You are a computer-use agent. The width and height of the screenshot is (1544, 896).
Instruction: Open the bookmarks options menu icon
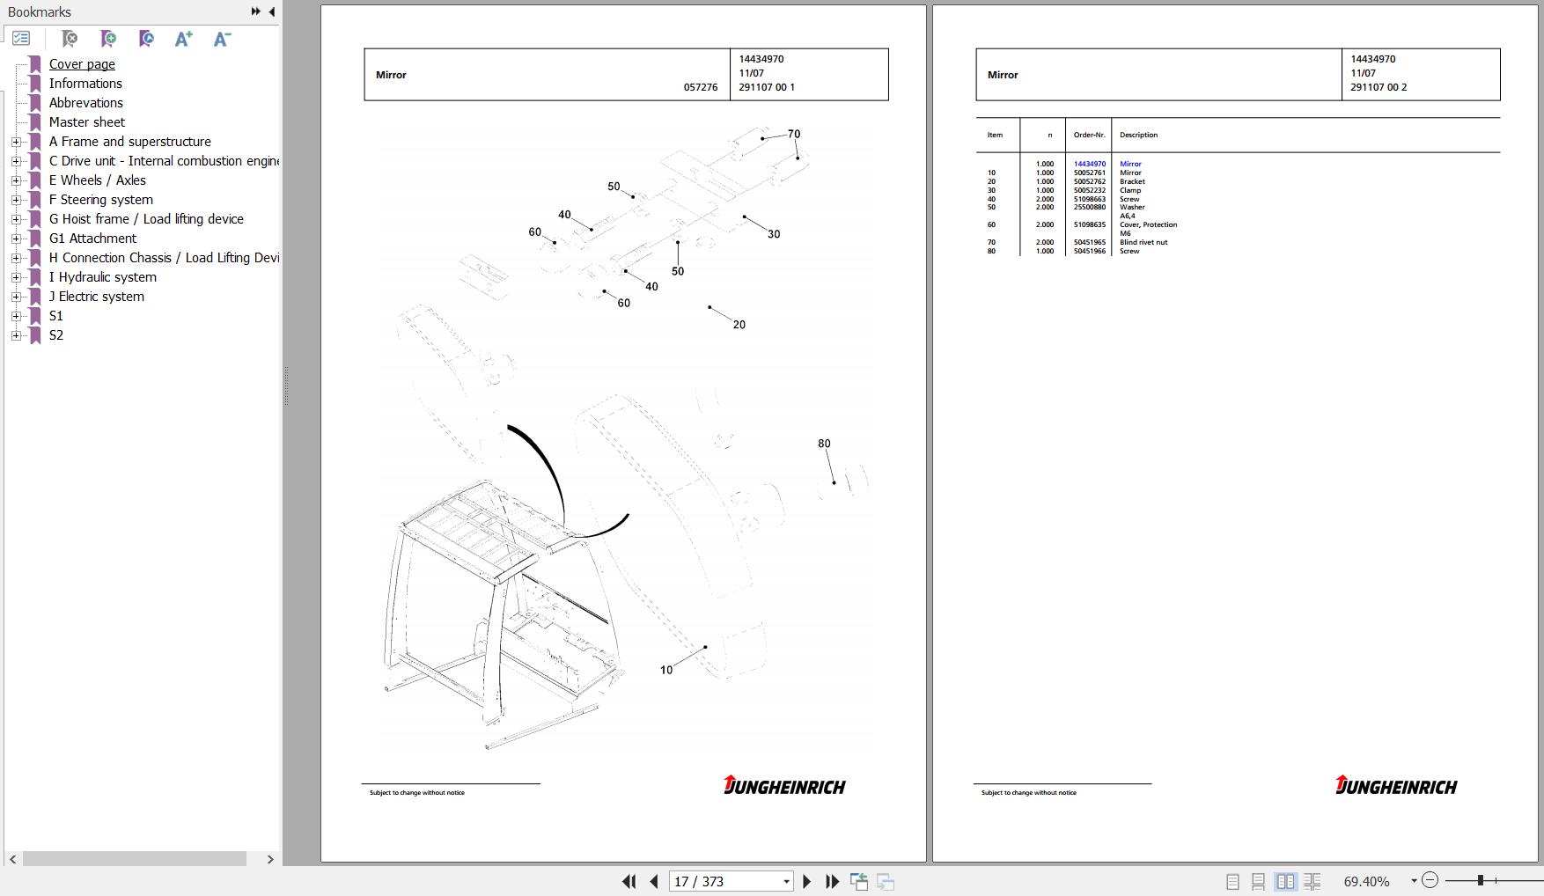pos(21,39)
